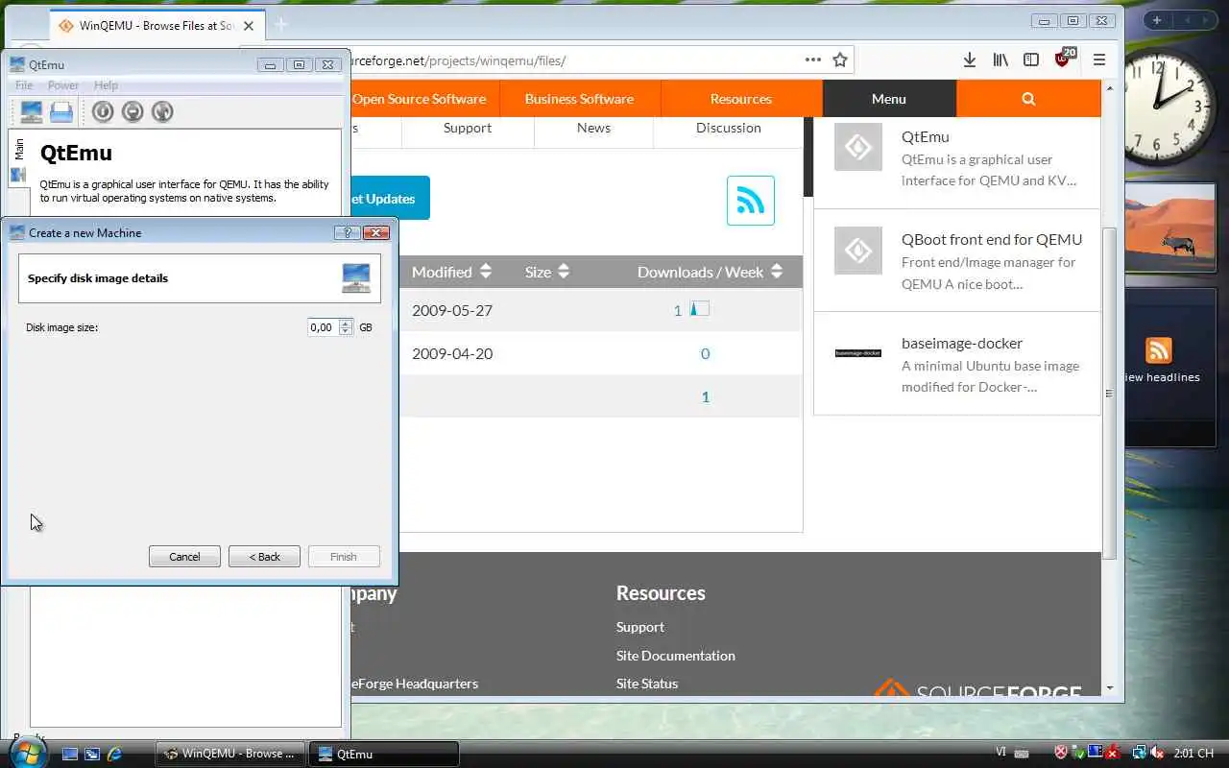Click the open machine icon in QtEmu toolbar
The width and height of the screenshot is (1229, 768).
(61, 111)
